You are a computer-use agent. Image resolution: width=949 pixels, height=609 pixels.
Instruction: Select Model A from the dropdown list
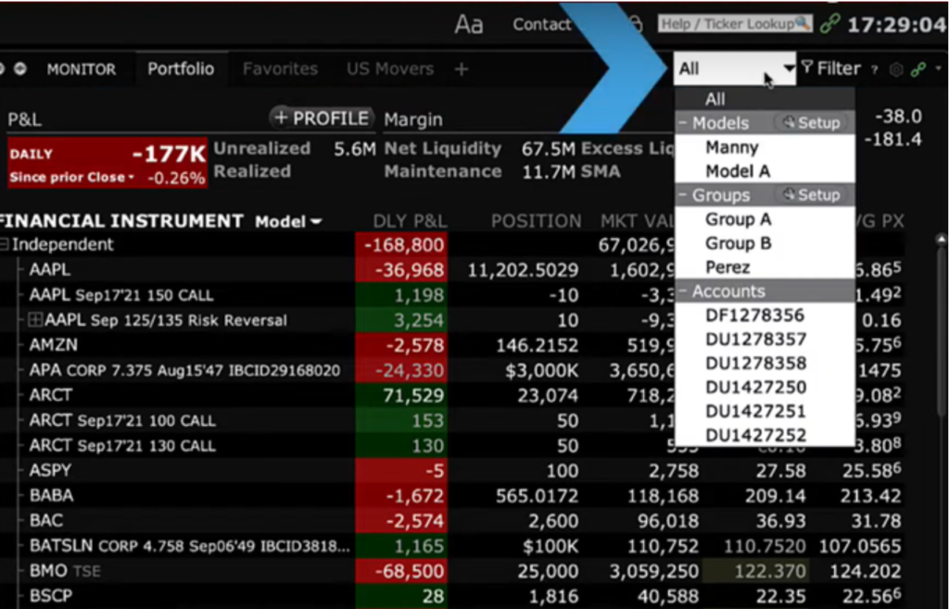point(738,171)
